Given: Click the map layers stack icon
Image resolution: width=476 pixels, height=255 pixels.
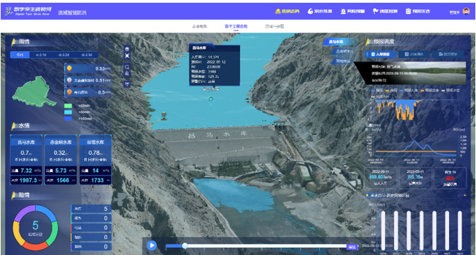Looking at the screenshot, I should [127, 49].
